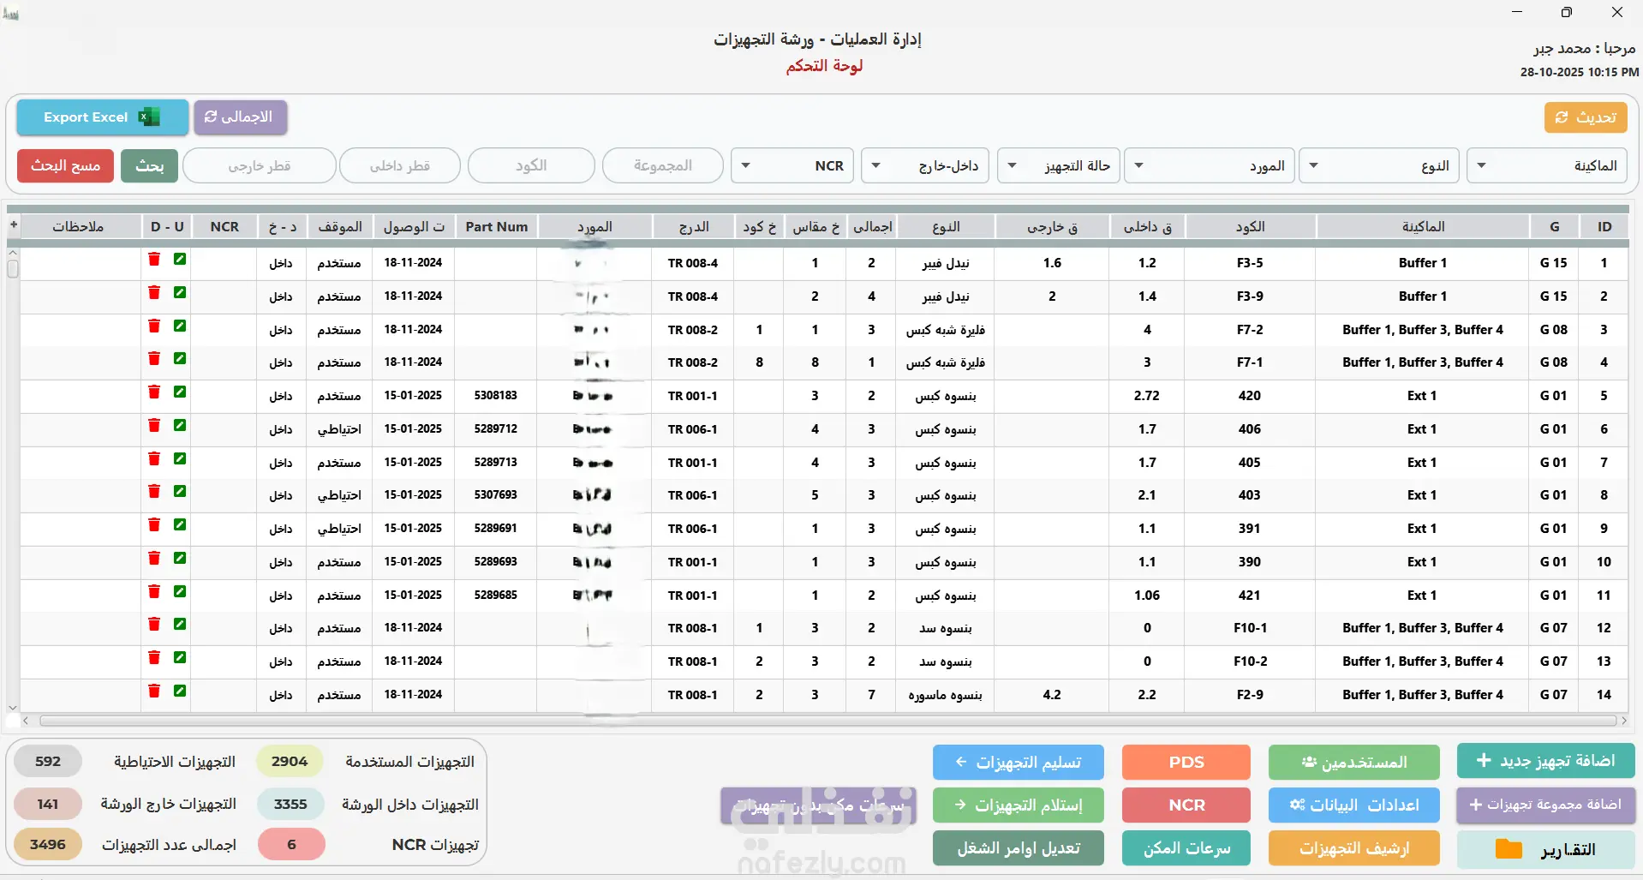Delete row 14 with the trash icon

click(x=154, y=691)
